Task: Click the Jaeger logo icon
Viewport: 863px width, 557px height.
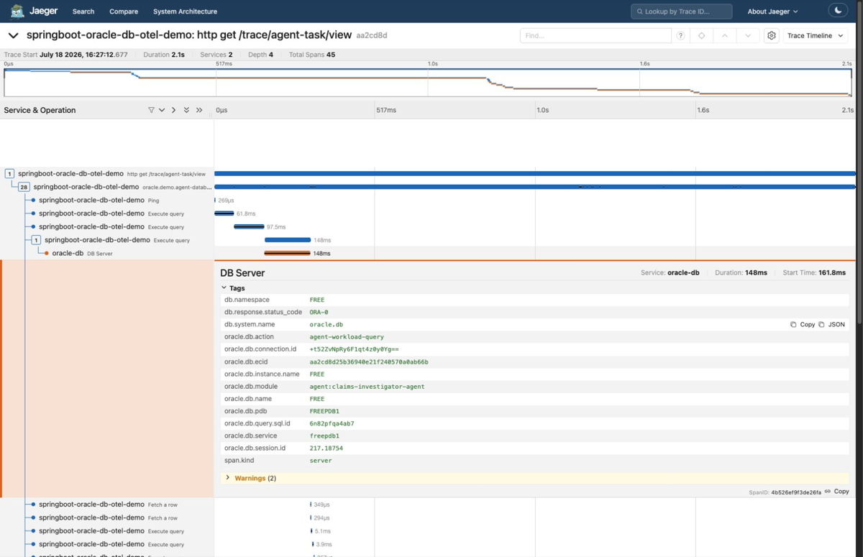Action: click(17, 11)
